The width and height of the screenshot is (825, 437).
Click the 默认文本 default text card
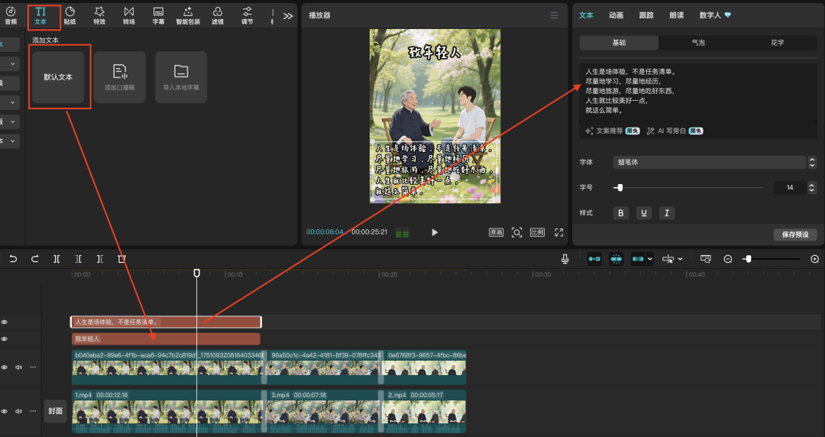pos(58,77)
